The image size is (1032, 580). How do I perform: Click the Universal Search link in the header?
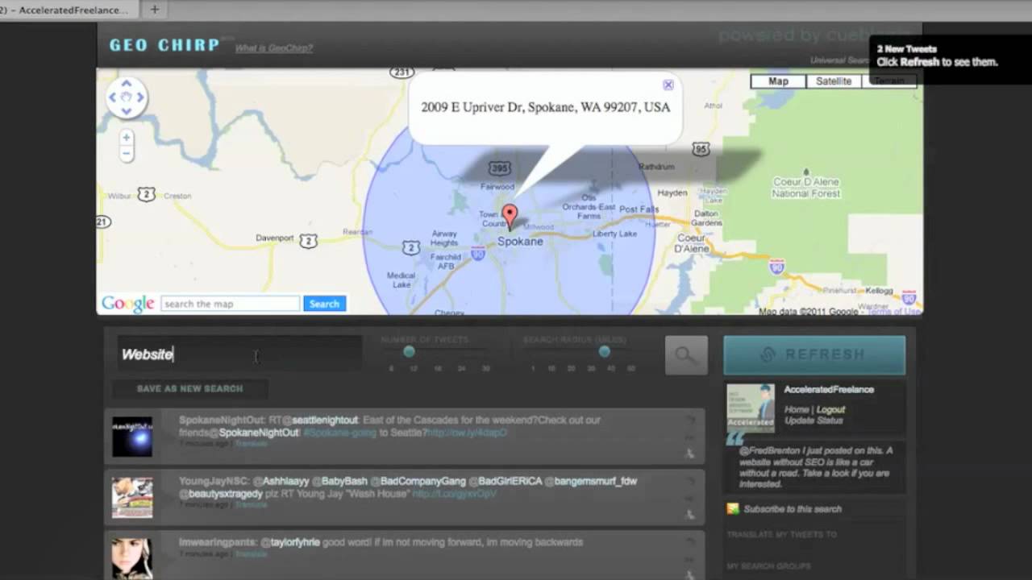coord(839,60)
